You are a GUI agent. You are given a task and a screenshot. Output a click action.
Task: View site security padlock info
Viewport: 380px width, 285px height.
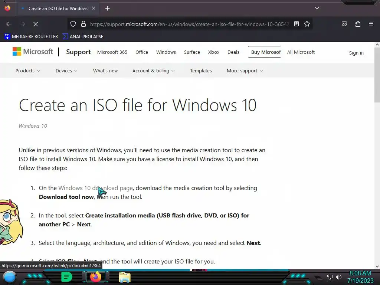tap(83, 24)
